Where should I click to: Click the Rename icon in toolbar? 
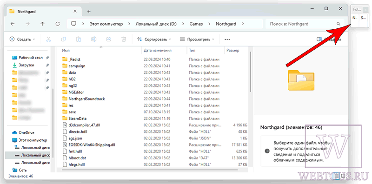94,39
